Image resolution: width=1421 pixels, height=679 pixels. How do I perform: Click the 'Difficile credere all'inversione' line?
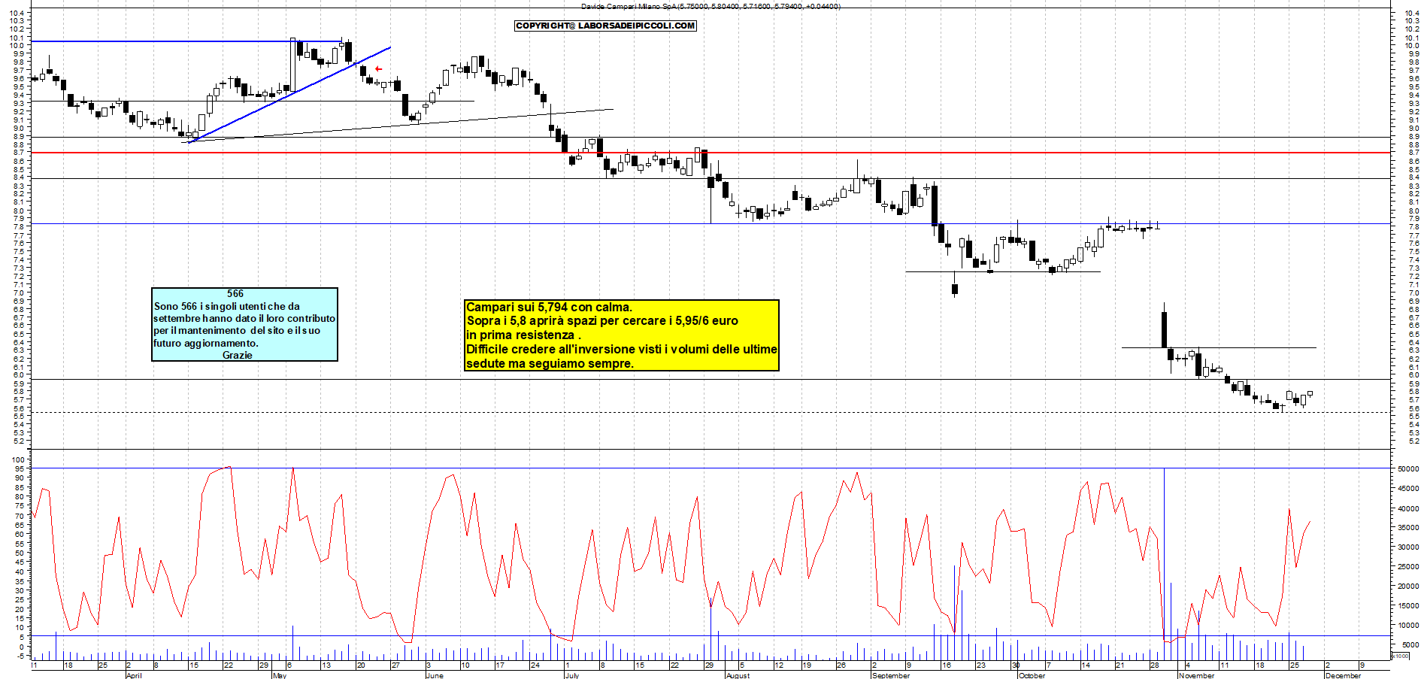coord(621,350)
